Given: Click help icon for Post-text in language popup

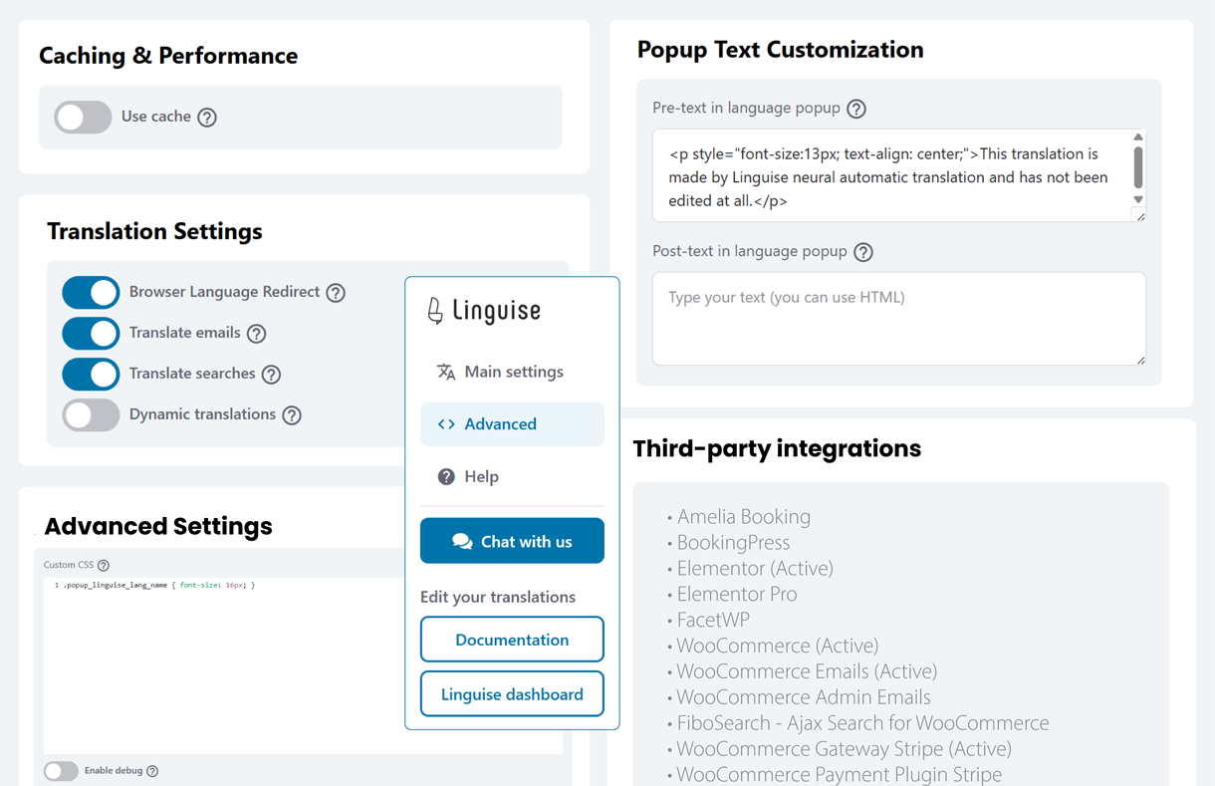Looking at the screenshot, I should (x=863, y=252).
